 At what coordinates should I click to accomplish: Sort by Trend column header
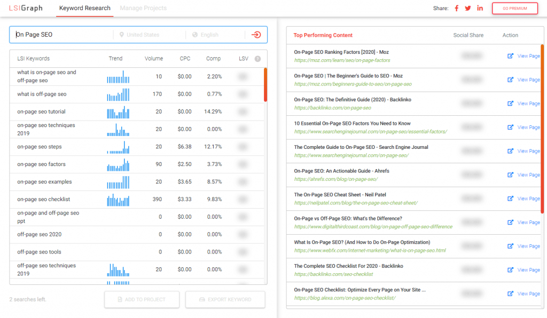(115, 59)
